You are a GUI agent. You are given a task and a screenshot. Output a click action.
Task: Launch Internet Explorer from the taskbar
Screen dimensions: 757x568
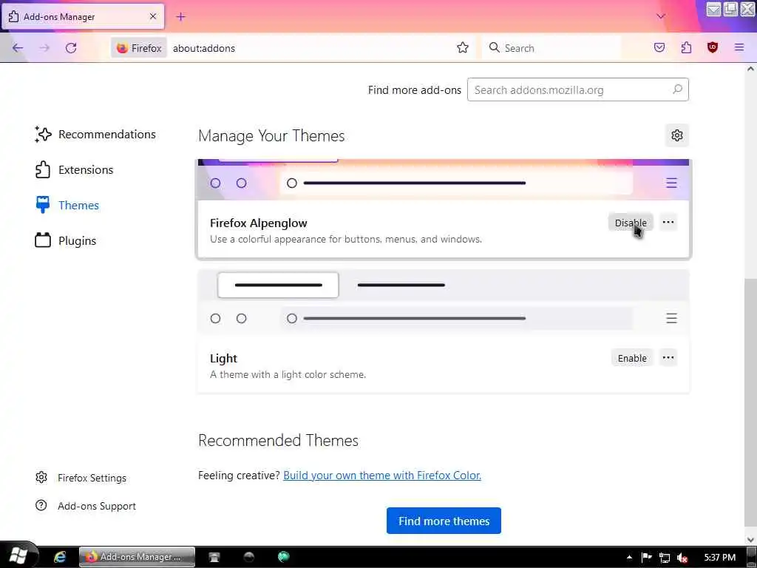tap(60, 557)
